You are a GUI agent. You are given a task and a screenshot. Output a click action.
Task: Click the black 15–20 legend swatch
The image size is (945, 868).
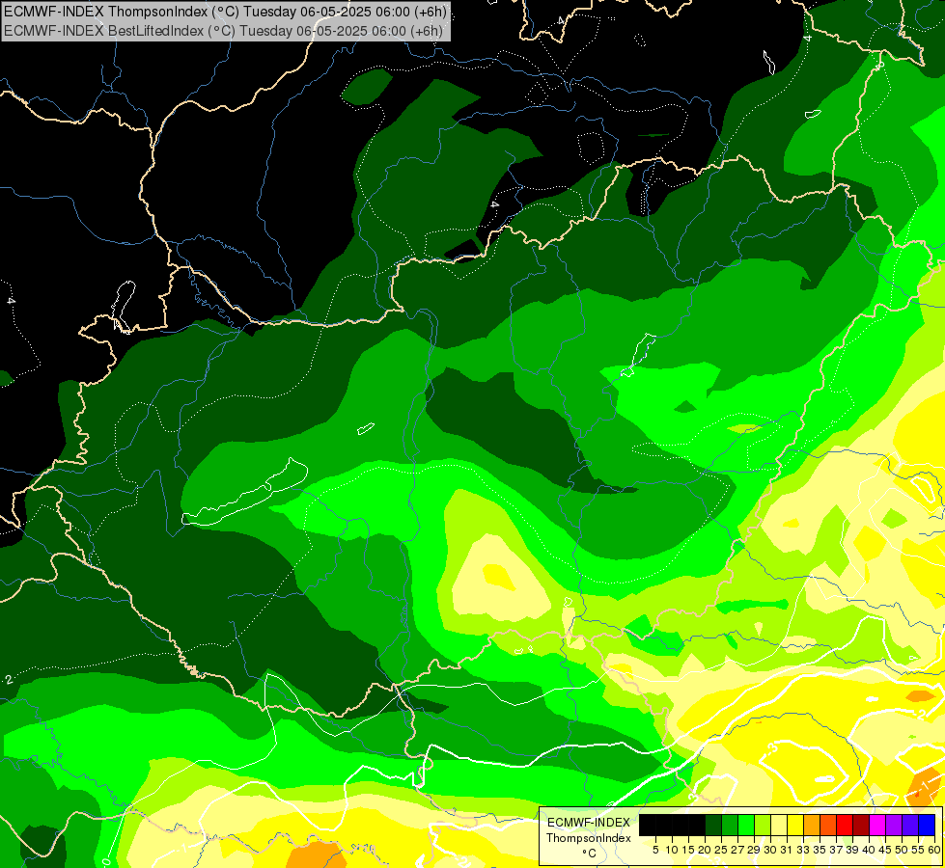tap(696, 825)
